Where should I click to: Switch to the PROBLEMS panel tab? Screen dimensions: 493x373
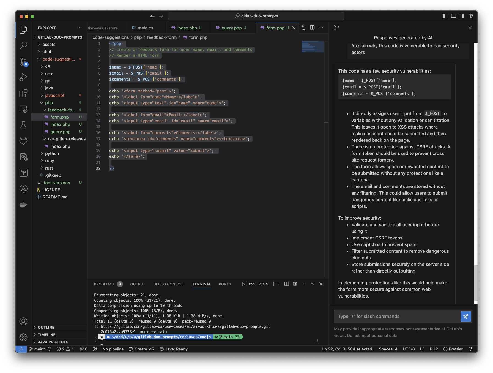[x=104, y=284]
